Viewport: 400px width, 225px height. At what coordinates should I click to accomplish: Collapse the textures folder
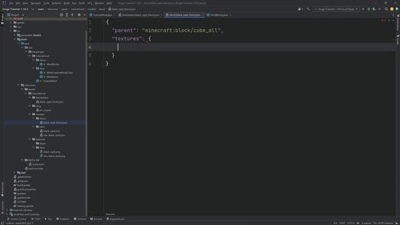pos(29,139)
